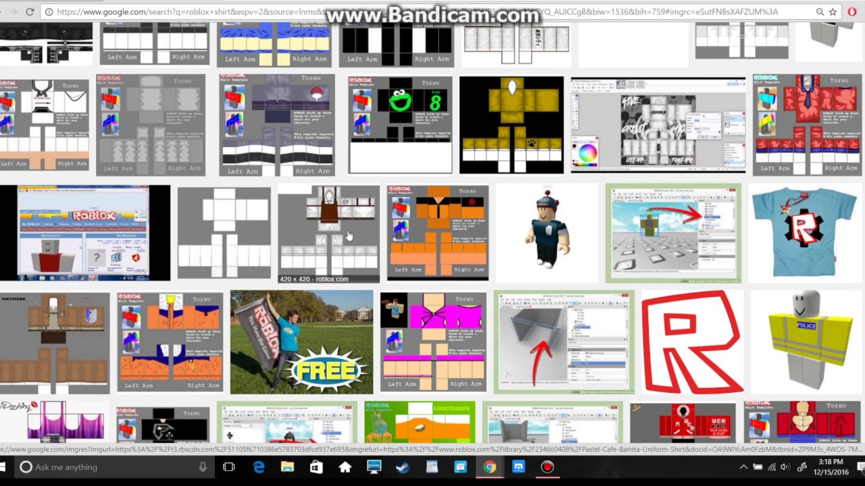Open the red Opera extension icon
Viewport: 865px width, 486px height.
tap(853, 11)
